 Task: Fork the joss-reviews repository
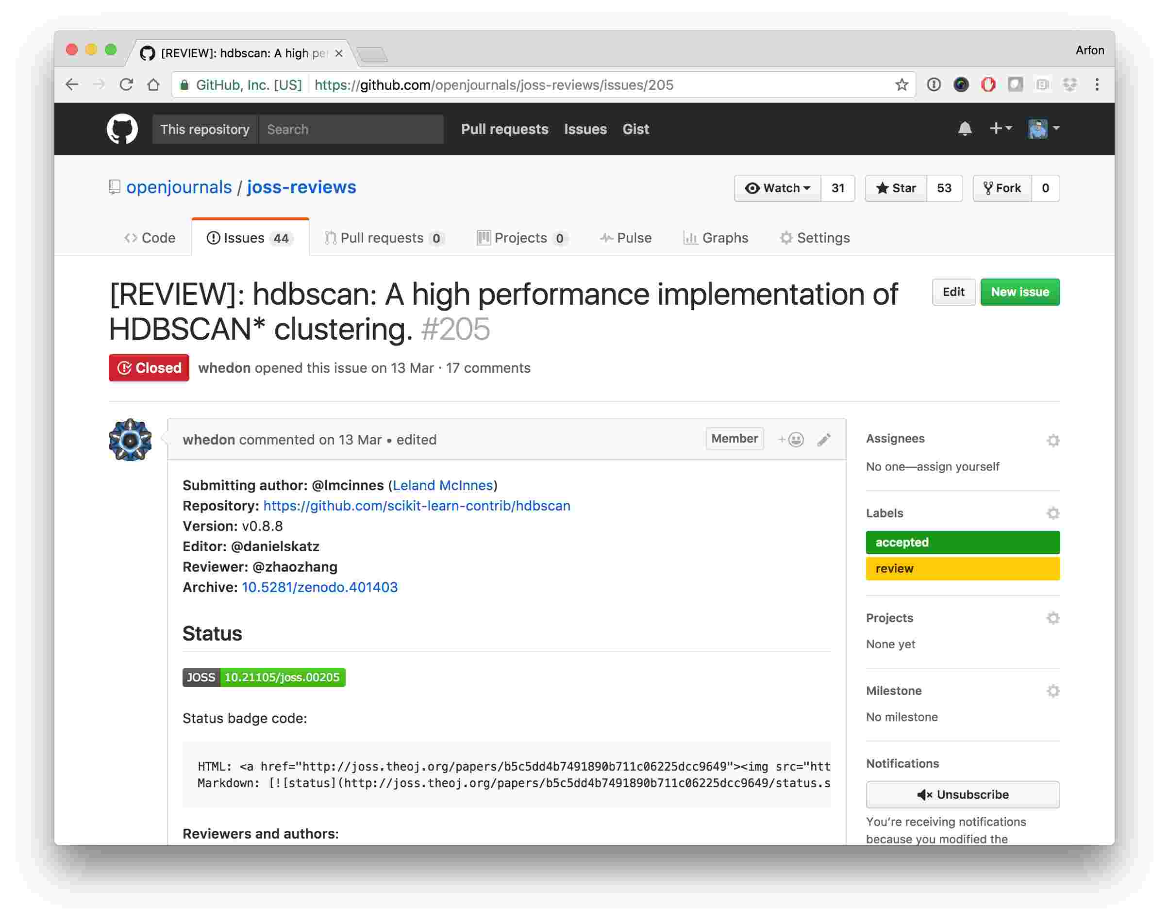(x=1002, y=188)
